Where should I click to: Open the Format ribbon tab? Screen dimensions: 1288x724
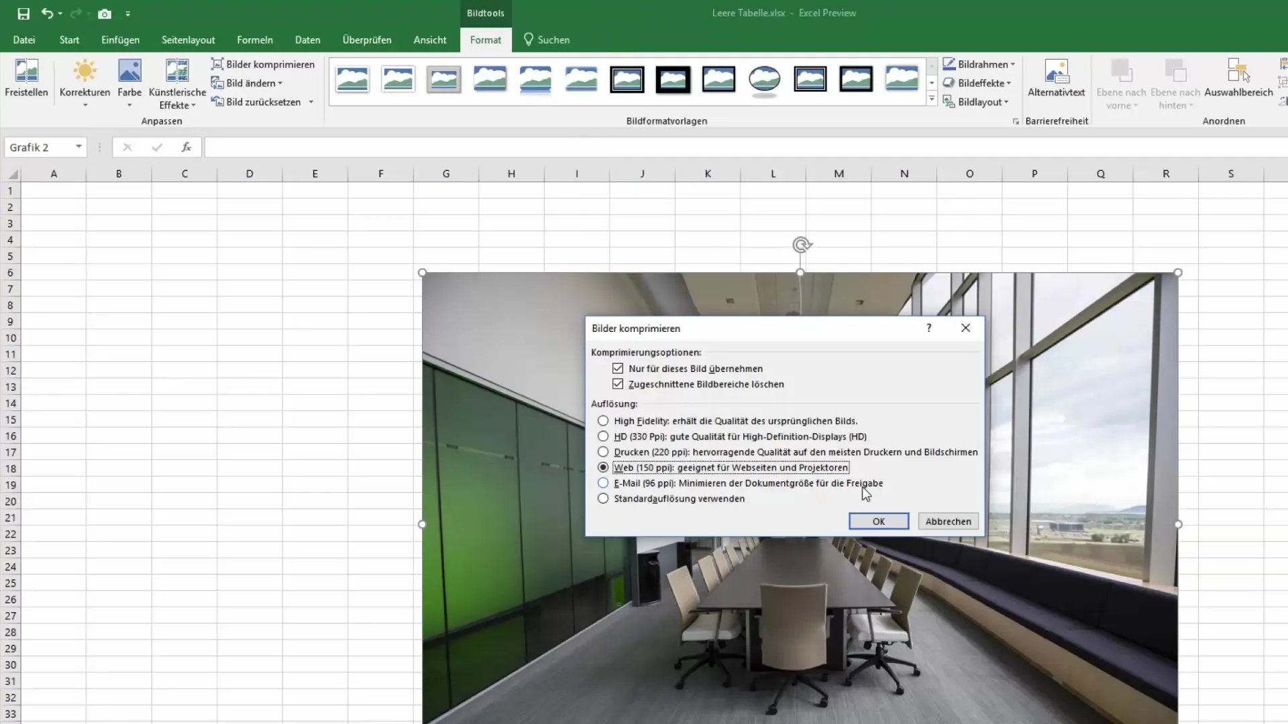[x=486, y=39]
